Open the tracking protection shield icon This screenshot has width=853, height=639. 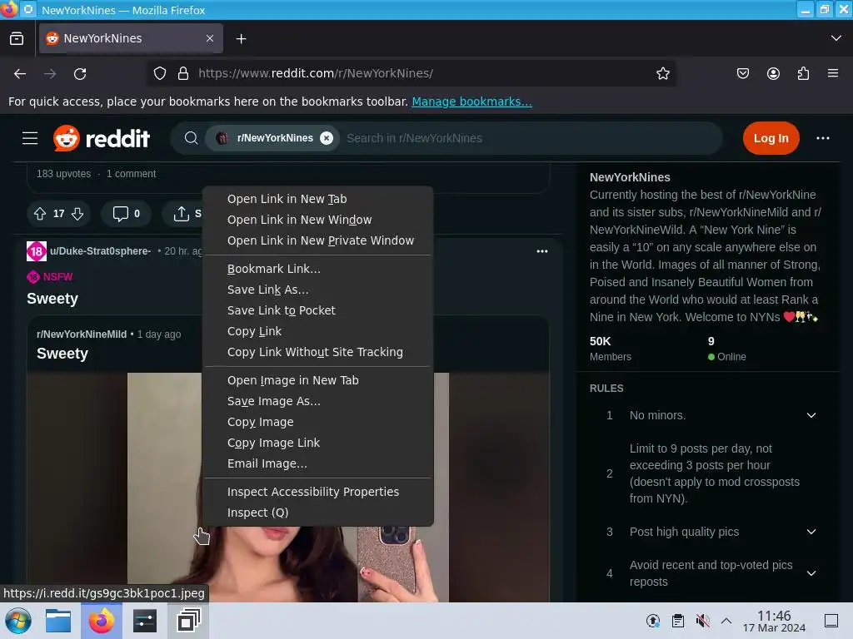159,73
